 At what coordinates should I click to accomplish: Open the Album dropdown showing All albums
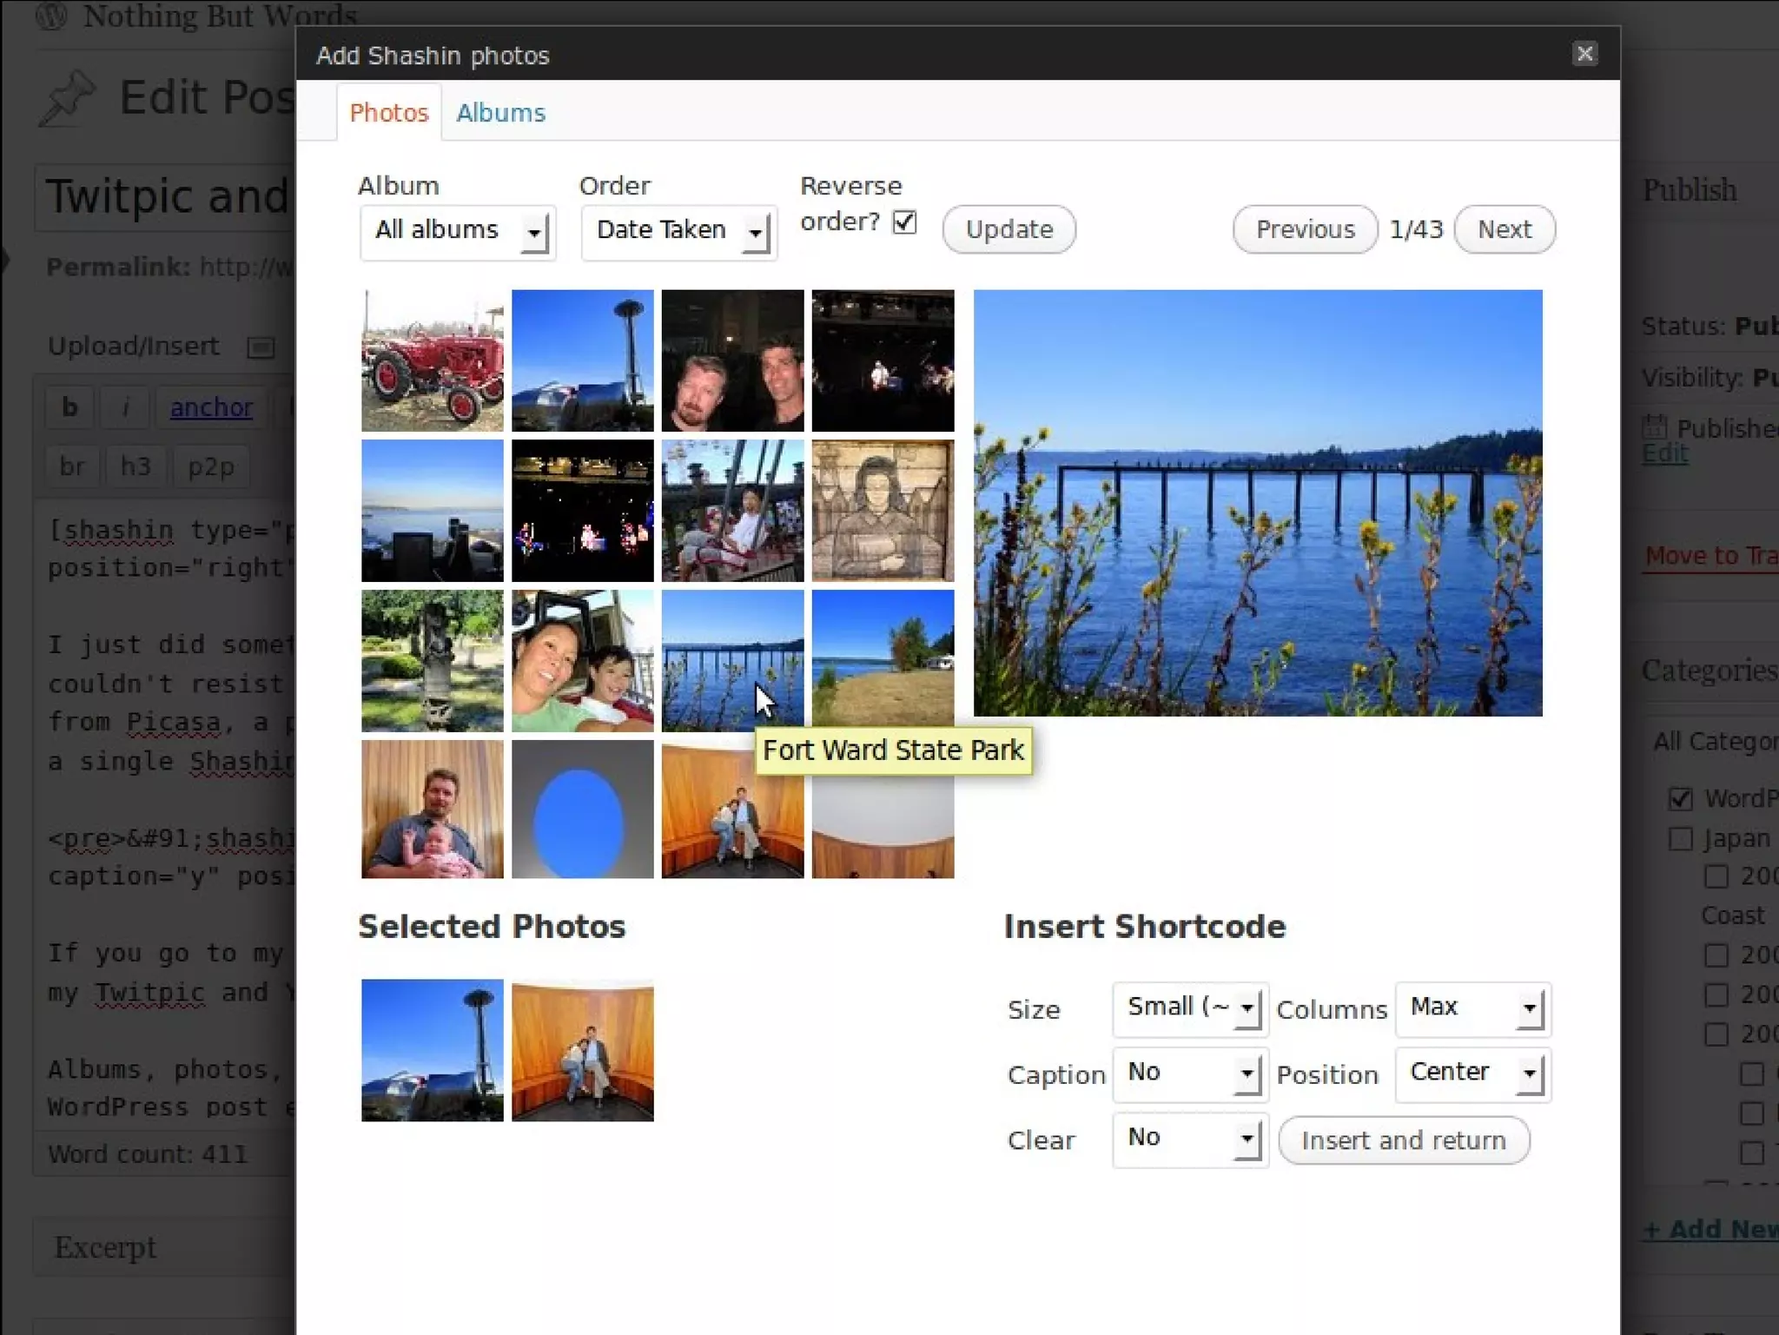[457, 231]
